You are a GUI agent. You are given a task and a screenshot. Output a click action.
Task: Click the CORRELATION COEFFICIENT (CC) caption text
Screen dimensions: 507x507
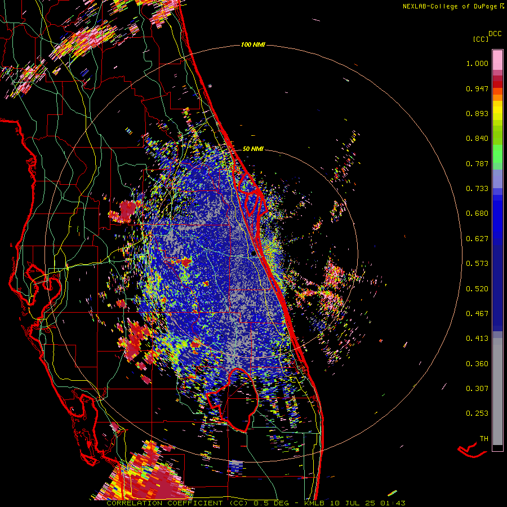177,503
